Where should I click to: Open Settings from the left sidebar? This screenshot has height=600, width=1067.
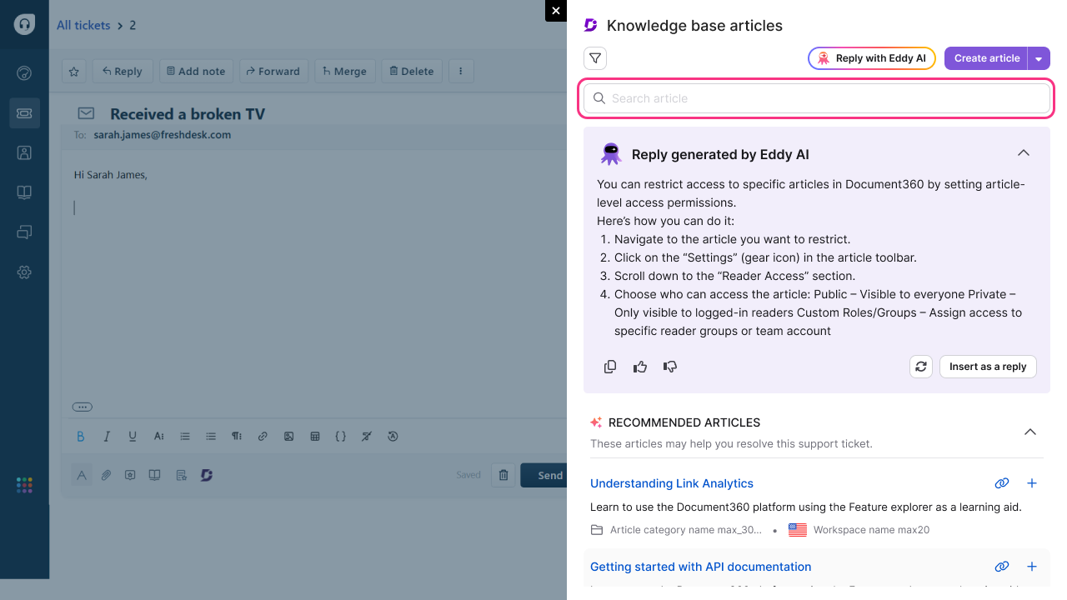coord(24,272)
